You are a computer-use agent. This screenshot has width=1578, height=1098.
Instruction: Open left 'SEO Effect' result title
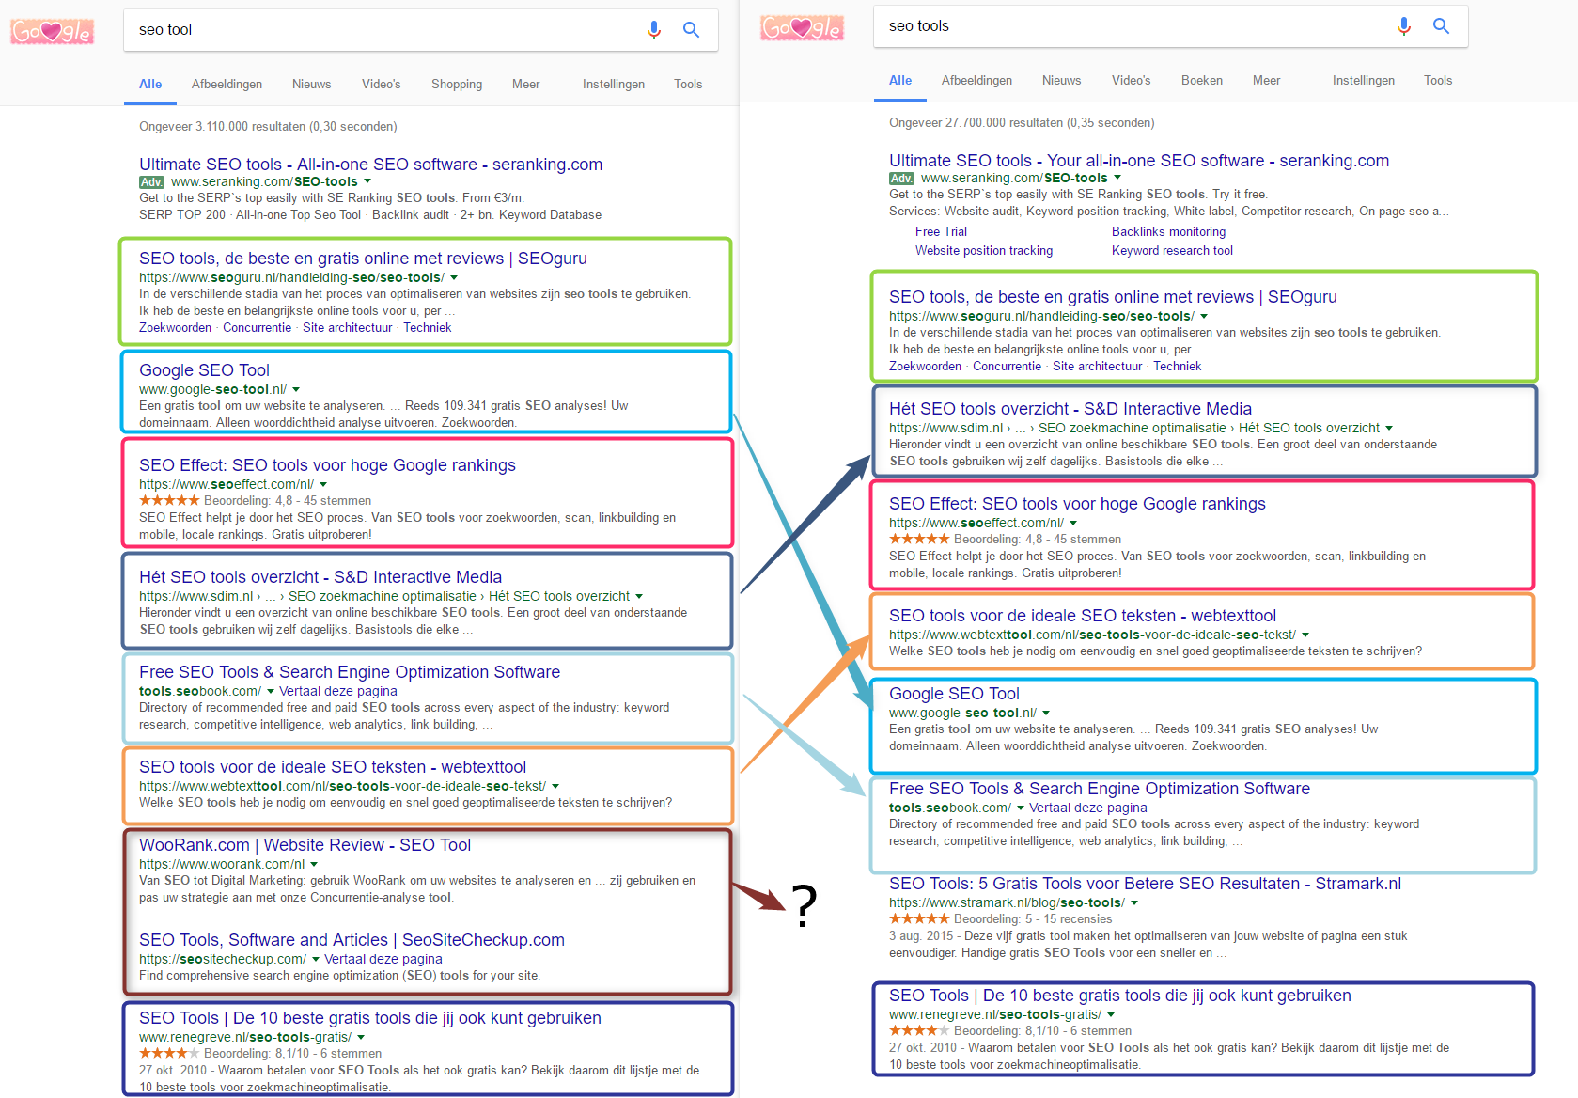point(327,465)
